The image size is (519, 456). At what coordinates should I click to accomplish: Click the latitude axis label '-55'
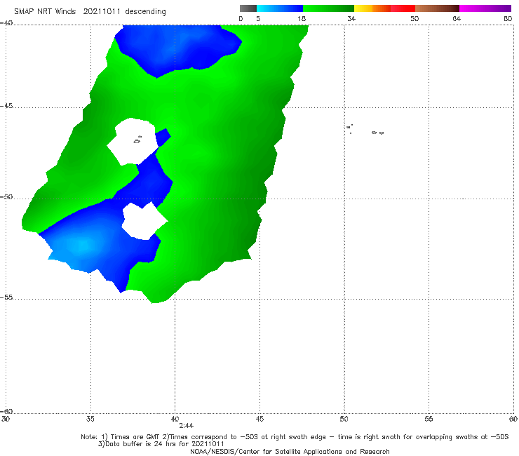6,297
